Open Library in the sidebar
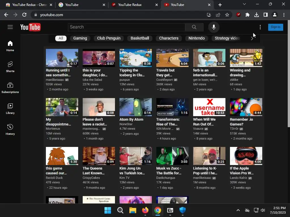 (10, 109)
